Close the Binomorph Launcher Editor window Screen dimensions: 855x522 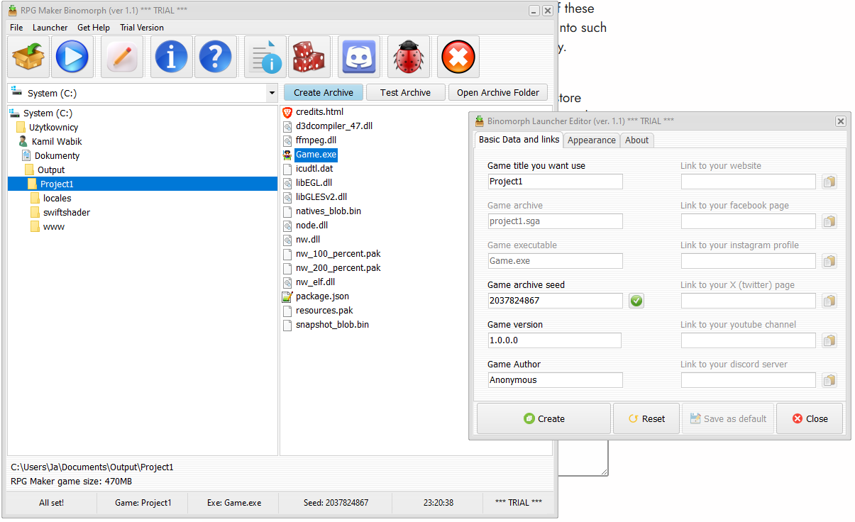pyautogui.click(x=841, y=121)
